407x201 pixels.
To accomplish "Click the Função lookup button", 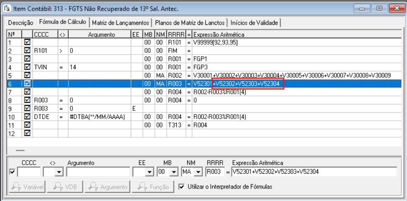I will (x=153, y=187).
